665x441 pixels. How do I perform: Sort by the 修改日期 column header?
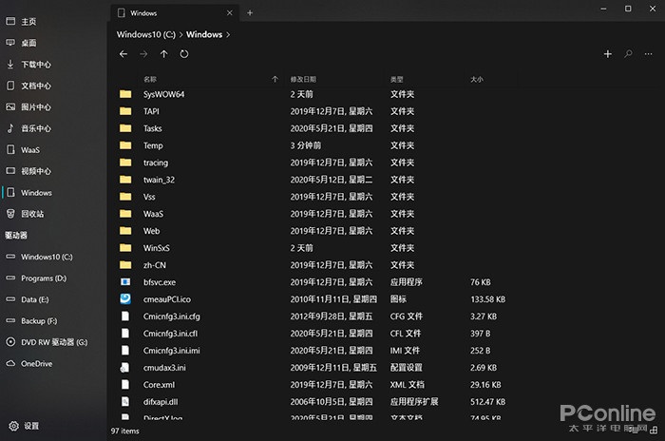(x=303, y=80)
